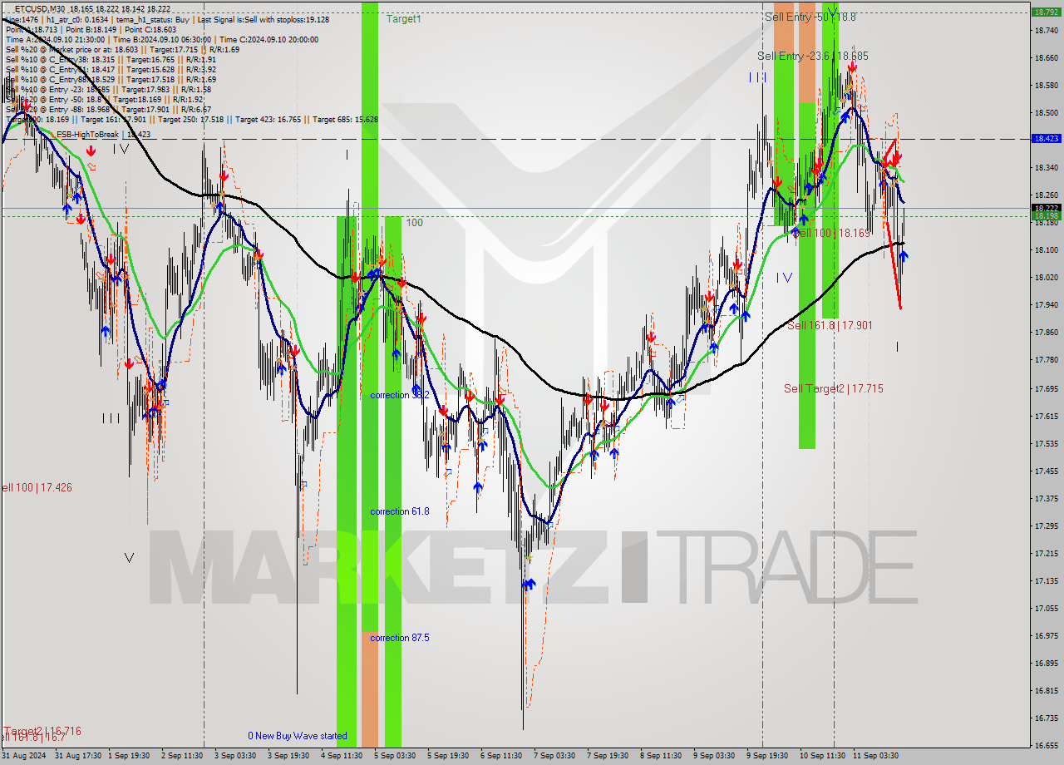Viewport: 1064px width, 765px height.
Task: Click the 18.740 price axis value
Action: coord(1045,30)
